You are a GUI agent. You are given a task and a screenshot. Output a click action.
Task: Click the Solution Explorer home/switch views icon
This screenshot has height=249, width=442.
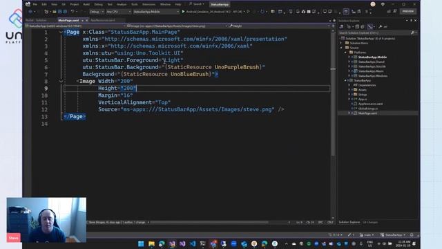(x=341, y=26)
